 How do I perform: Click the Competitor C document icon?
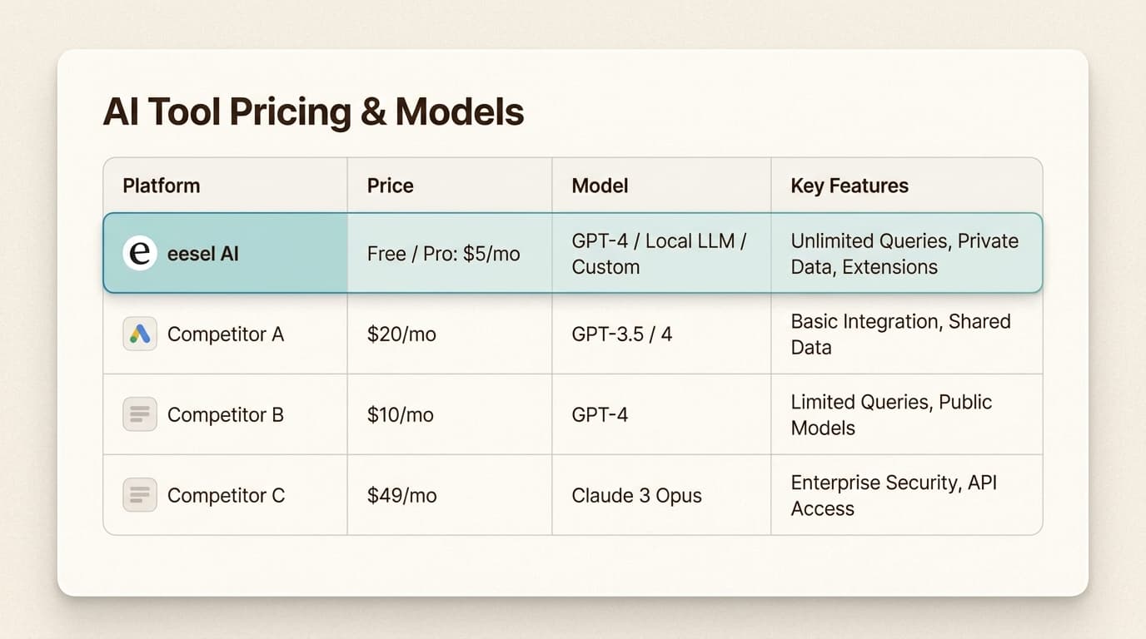click(140, 495)
